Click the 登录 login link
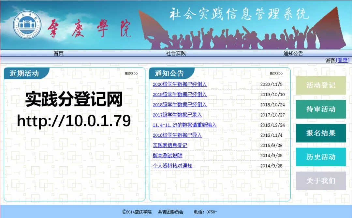 click(343, 60)
